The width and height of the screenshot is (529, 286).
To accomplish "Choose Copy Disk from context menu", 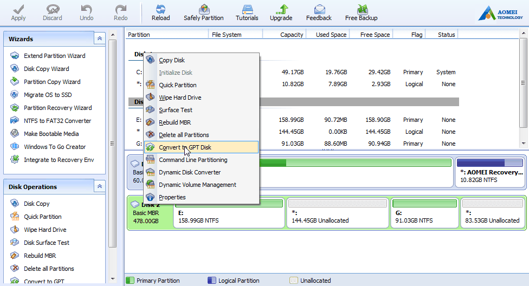I will (202, 60).
